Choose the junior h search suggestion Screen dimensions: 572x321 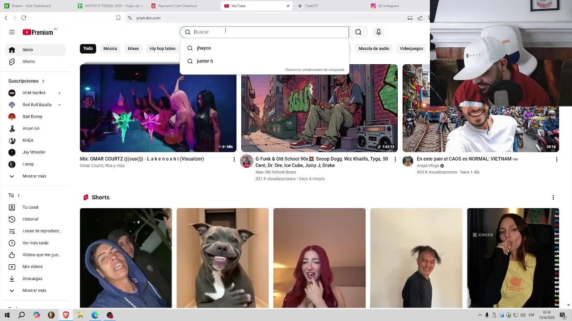[x=264, y=61]
